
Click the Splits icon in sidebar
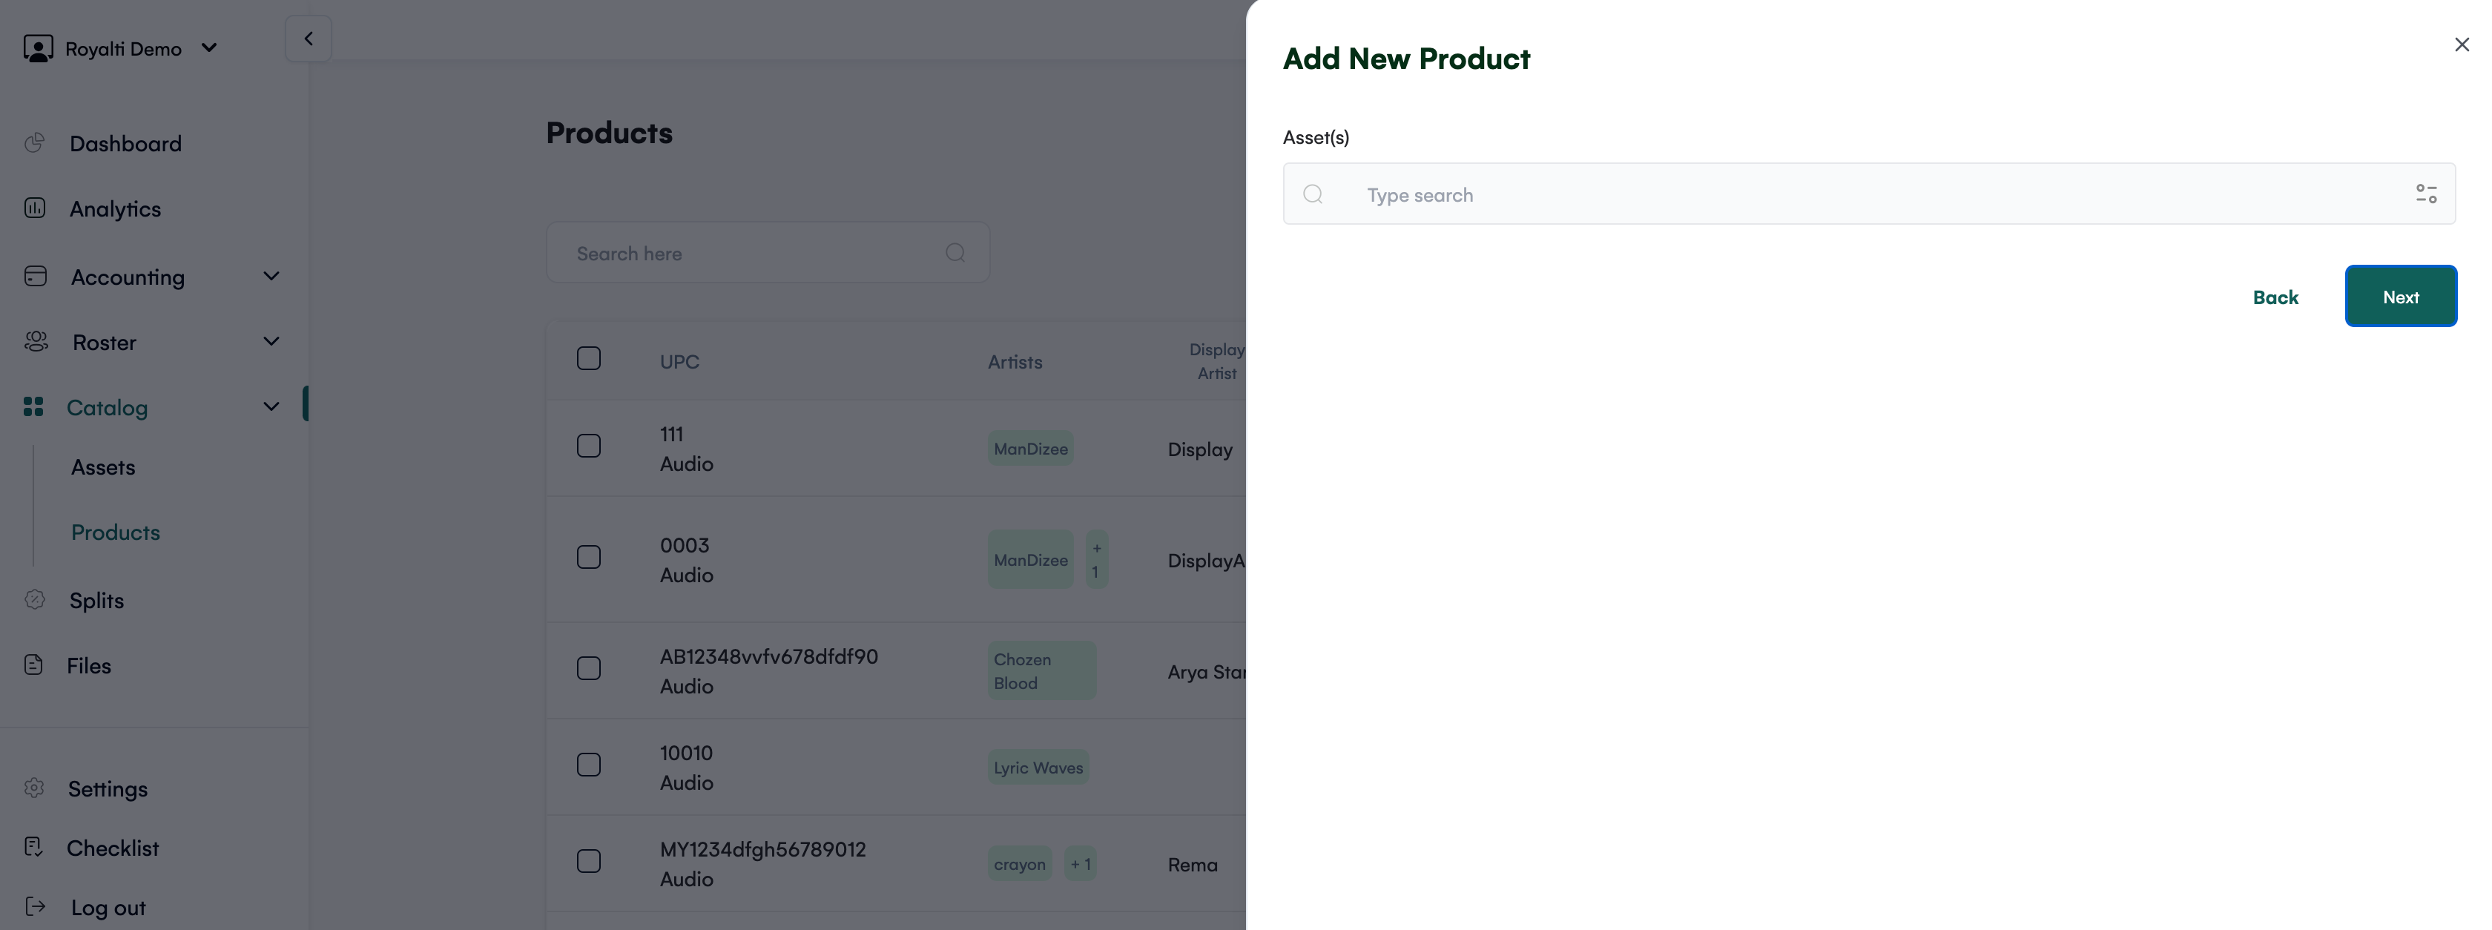[x=35, y=600]
